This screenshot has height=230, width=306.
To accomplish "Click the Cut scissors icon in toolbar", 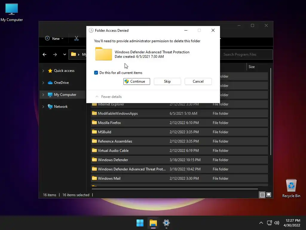I will coord(76,39).
